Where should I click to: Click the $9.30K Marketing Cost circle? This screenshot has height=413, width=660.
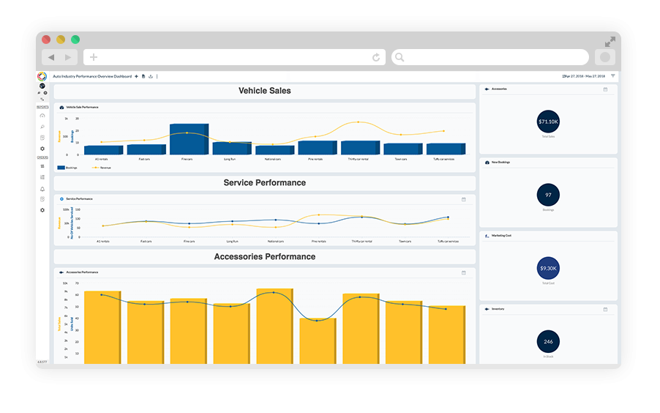click(548, 268)
